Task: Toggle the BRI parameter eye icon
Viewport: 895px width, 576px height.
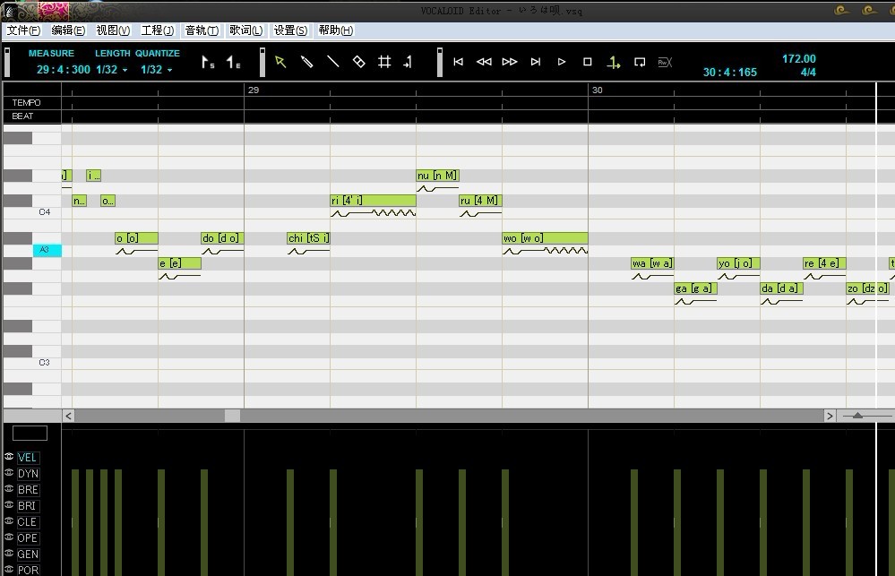Action: 9,504
